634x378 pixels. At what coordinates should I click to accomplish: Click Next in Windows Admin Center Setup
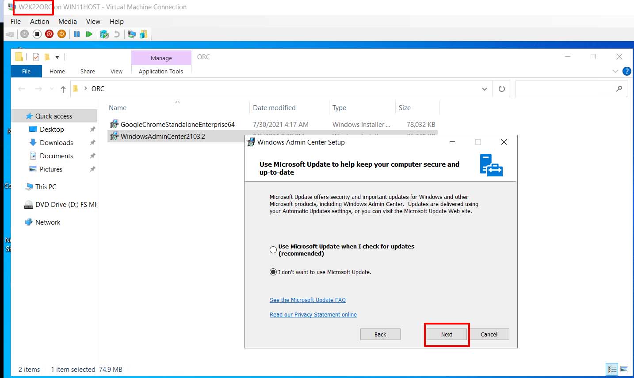click(x=447, y=334)
